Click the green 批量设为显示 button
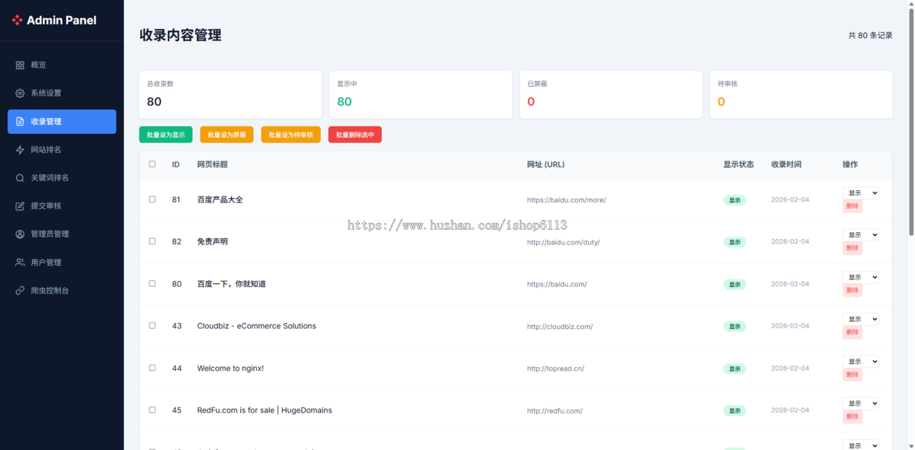The image size is (915, 450). pyautogui.click(x=165, y=135)
